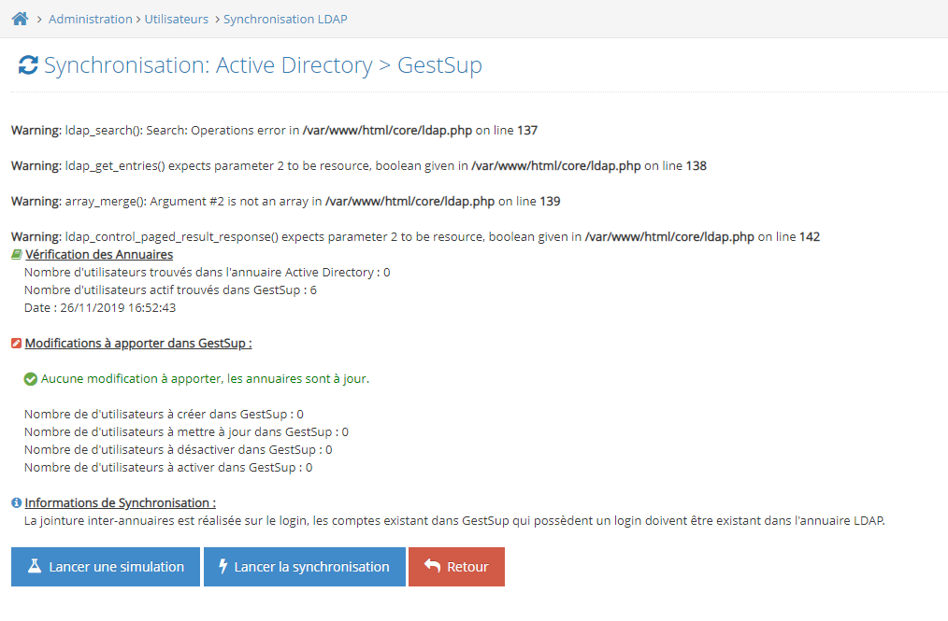
Task: Click the green book icon near Vérification
Action: [17, 255]
